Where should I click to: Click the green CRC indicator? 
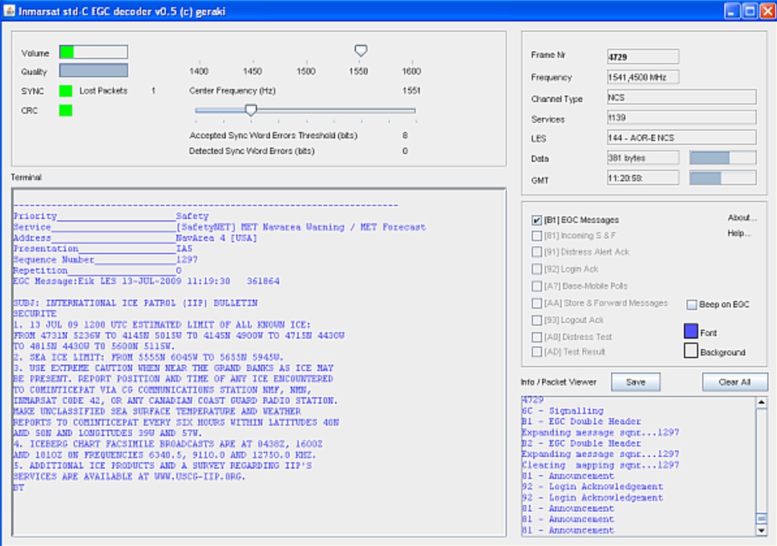[x=66, y=110]
